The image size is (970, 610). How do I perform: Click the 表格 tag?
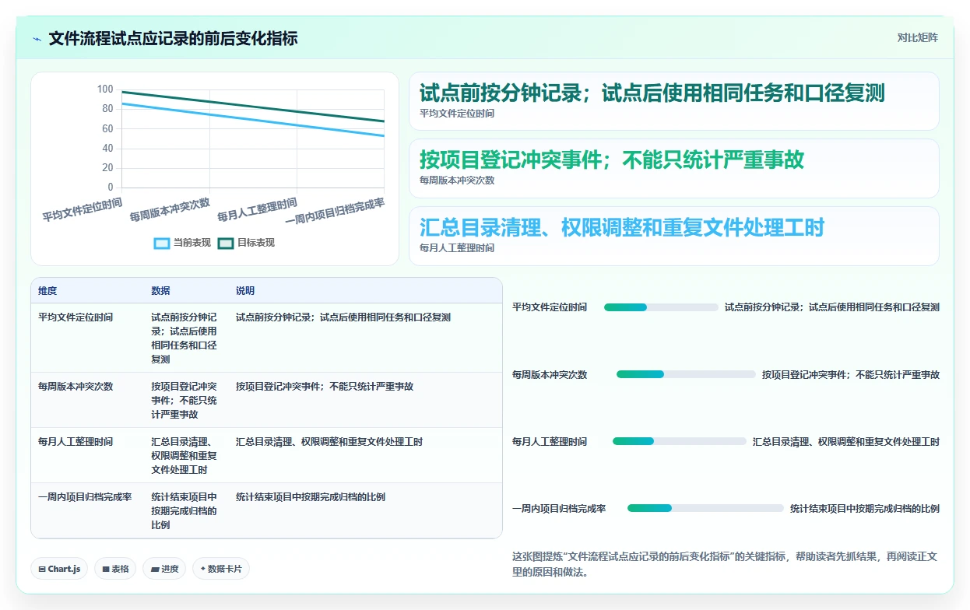click(115, 569)
